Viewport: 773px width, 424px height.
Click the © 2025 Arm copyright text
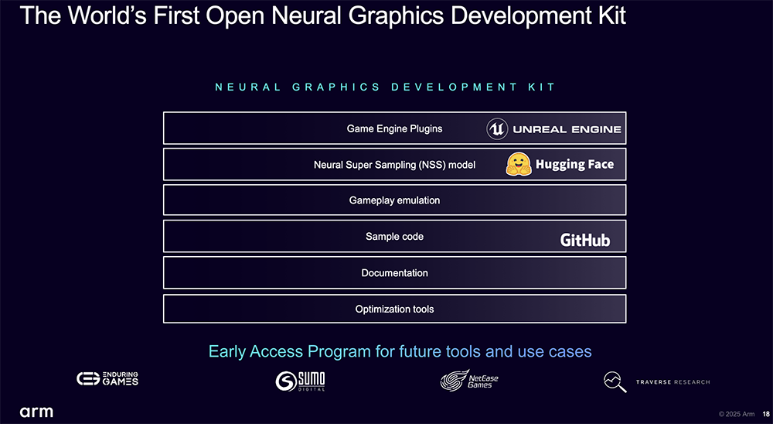coord(737,414)
